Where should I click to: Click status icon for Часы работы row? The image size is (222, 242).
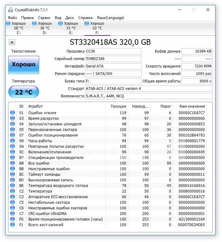click(x=12, y=141)
